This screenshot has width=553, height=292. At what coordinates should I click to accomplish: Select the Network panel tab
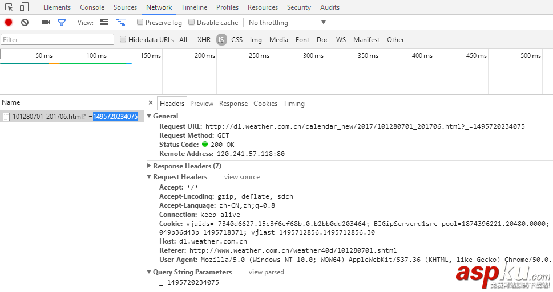tap(159, 7)
